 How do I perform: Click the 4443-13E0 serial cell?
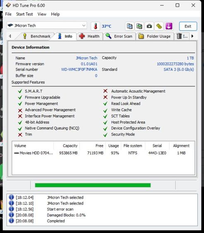157,153
